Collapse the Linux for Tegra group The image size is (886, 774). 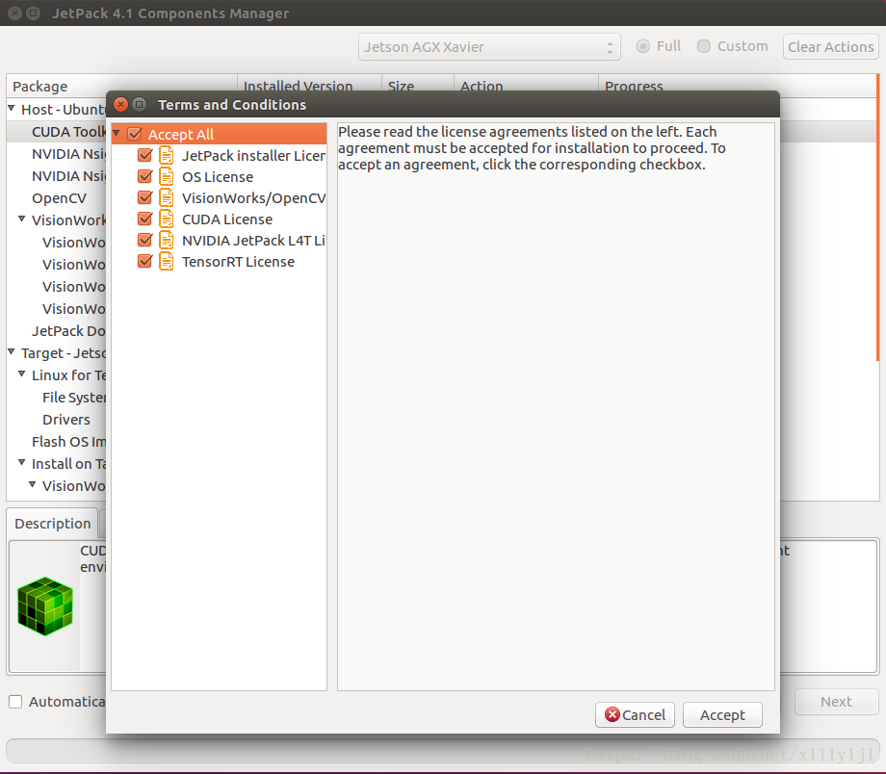[x=22, y=374]
